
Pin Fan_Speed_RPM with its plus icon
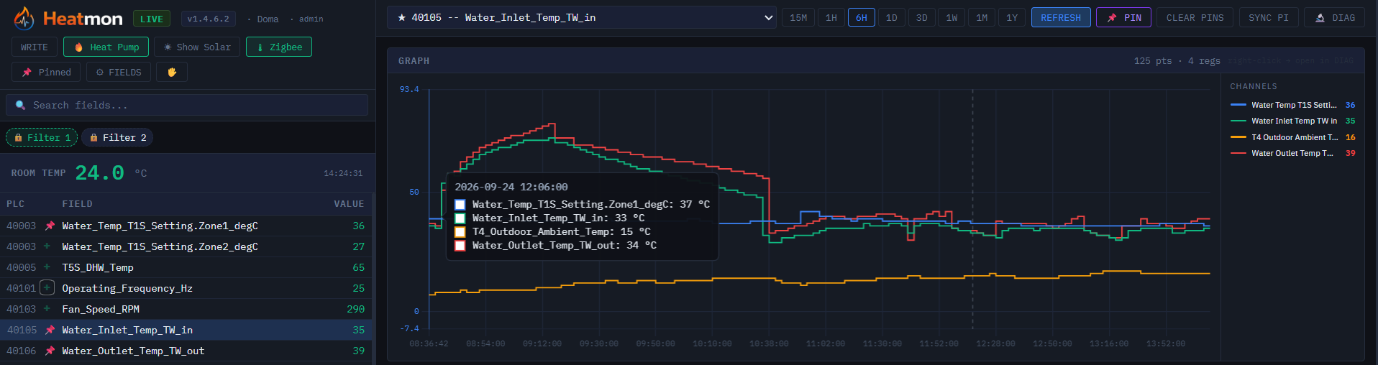47,309
